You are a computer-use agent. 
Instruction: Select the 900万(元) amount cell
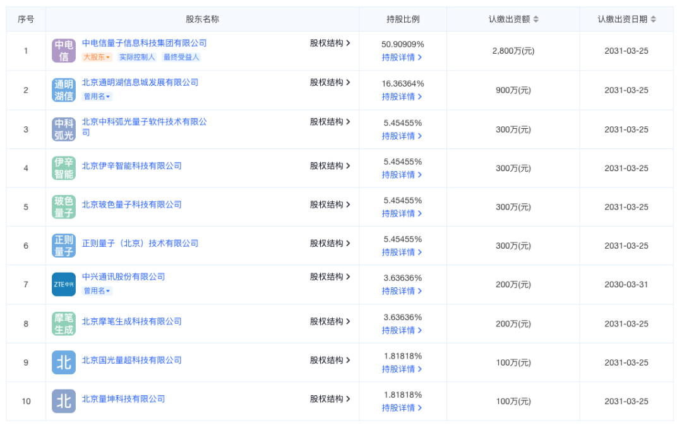point(513,90)
